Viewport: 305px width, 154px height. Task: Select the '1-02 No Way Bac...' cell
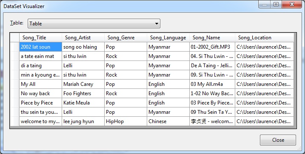pyautogui.click(x=212, y=93)
